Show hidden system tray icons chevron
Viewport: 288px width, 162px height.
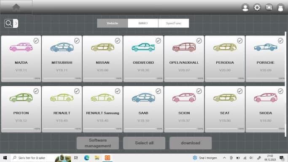coord(224,158)
